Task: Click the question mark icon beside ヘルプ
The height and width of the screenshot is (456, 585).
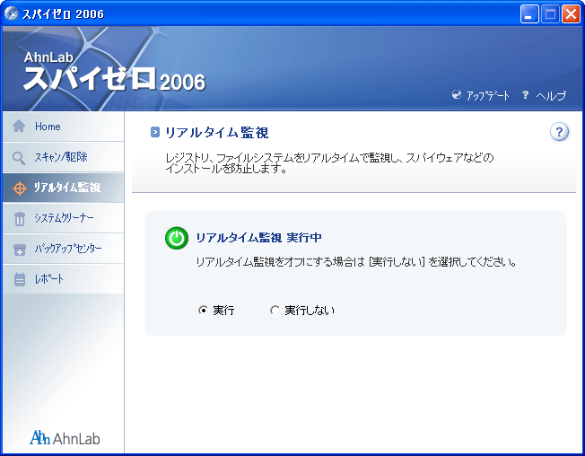Action: 525,95
